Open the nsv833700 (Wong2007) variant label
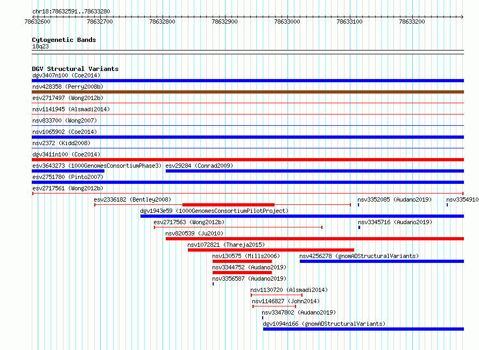Image resolution: width=479 pixels, height=350 pixels. [x=65, y=120]
